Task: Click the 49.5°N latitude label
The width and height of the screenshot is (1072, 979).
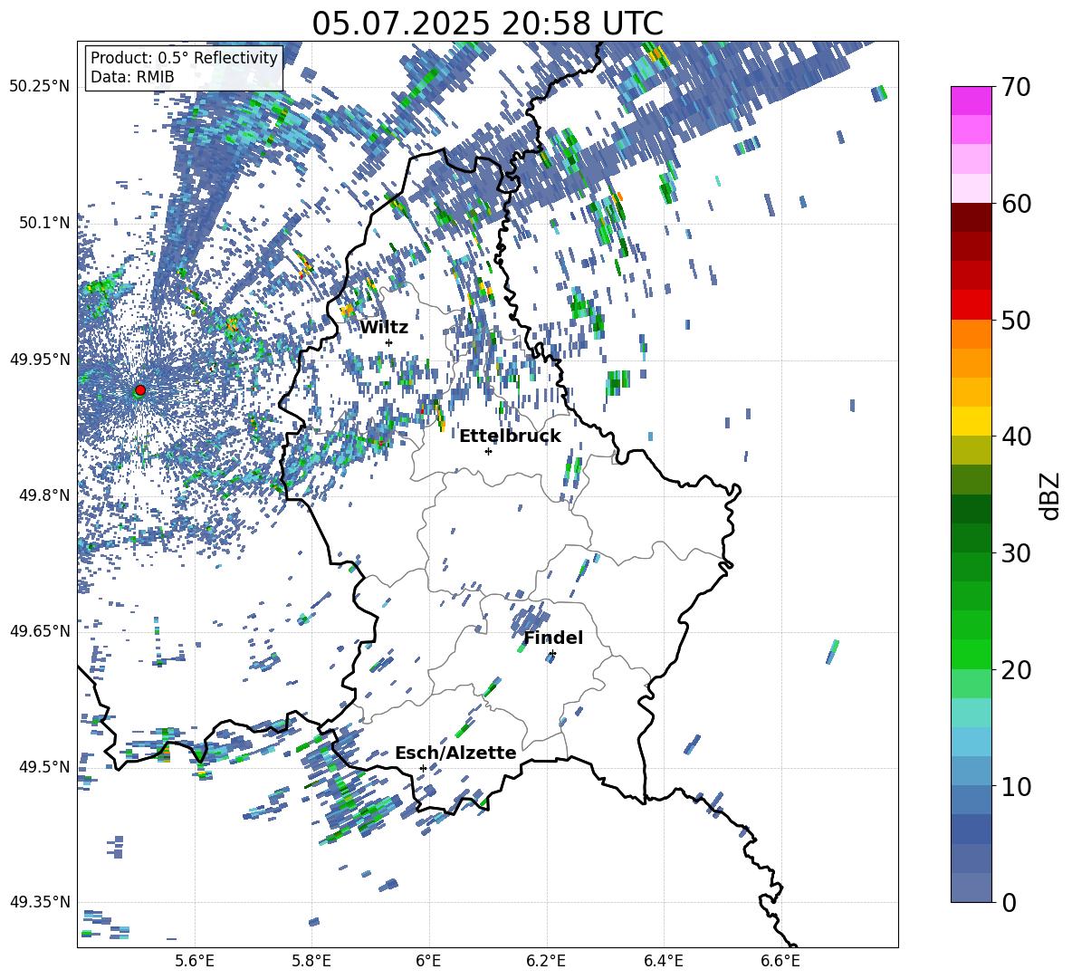Action: click(x=44, y=766)
